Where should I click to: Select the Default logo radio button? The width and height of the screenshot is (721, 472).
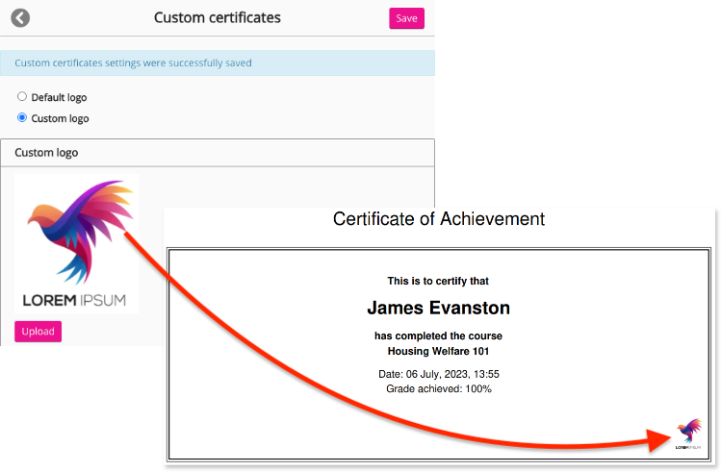coord(22,97)
